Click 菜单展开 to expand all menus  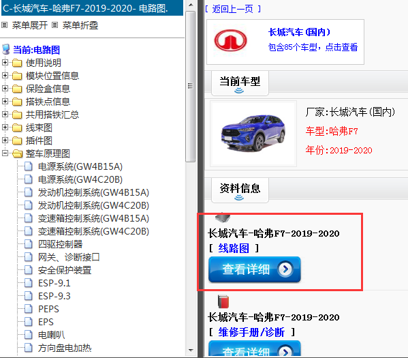tap(30, 25)
